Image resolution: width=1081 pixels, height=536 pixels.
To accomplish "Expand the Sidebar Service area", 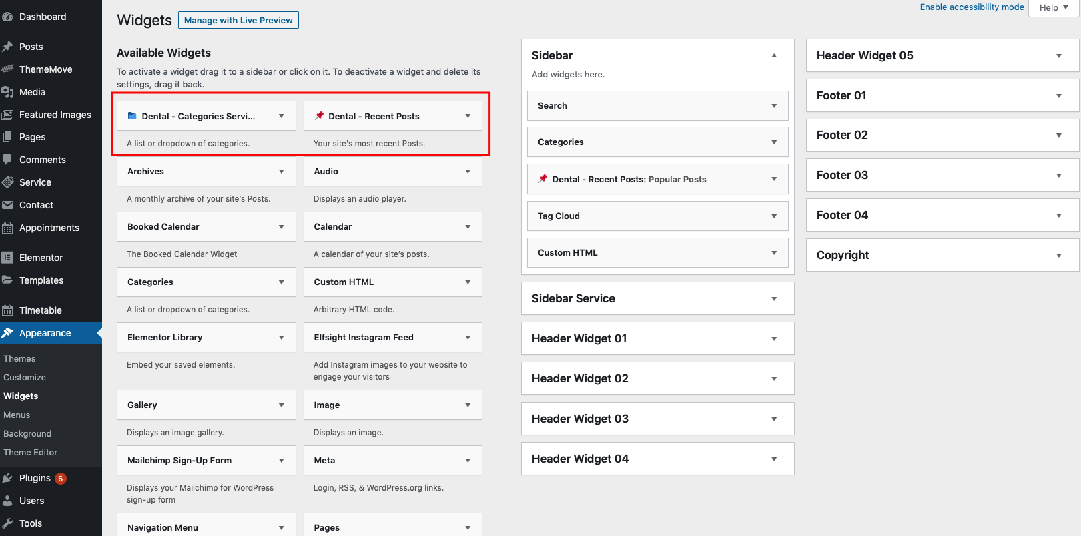I will tap(774, 299).
